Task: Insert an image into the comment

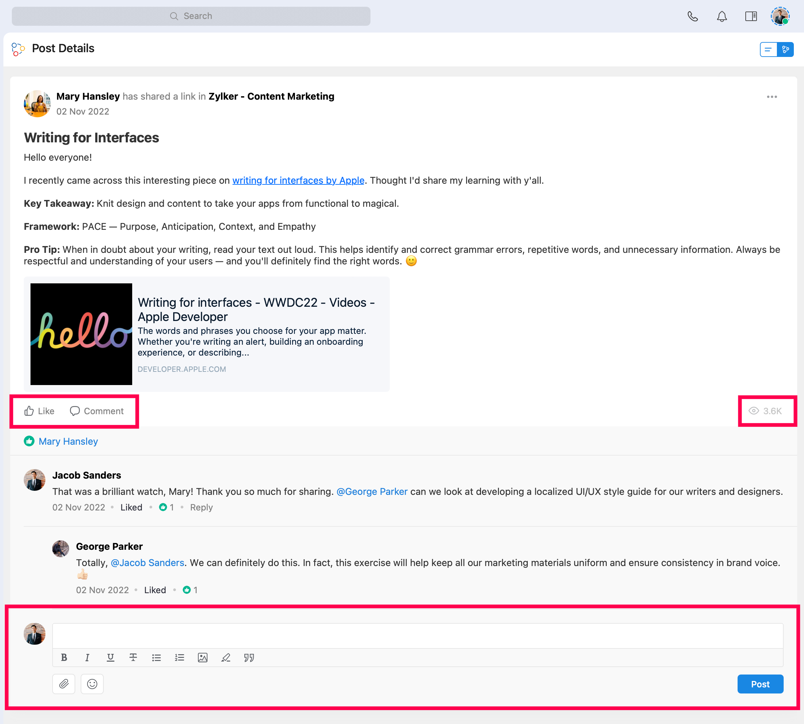Action: 202,658
